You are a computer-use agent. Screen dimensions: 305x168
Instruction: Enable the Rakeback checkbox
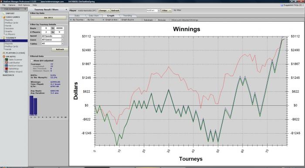[x=142, y=20]
